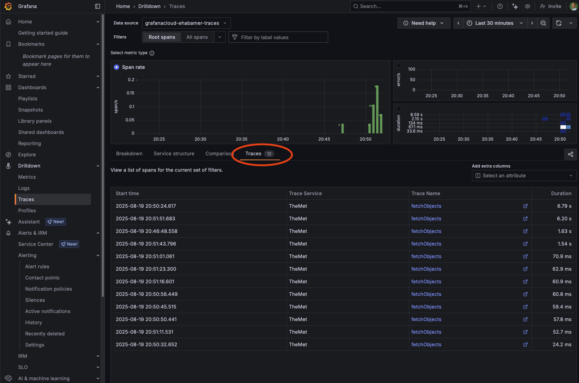Open the help question mark icon
The image size is (579, 383).
point(500,6)
